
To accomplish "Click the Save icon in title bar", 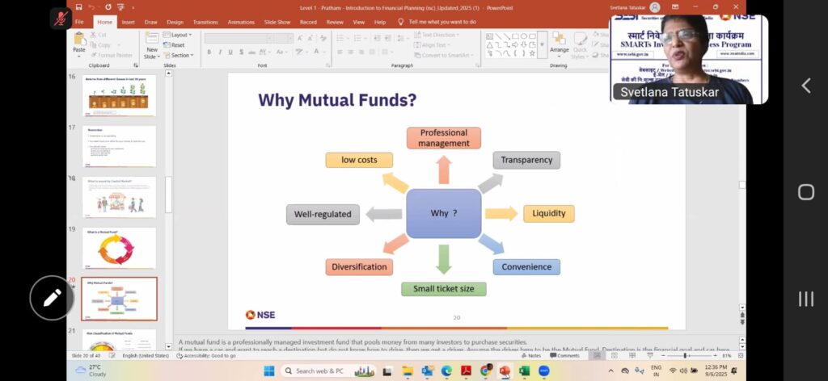I will point(78,7).
